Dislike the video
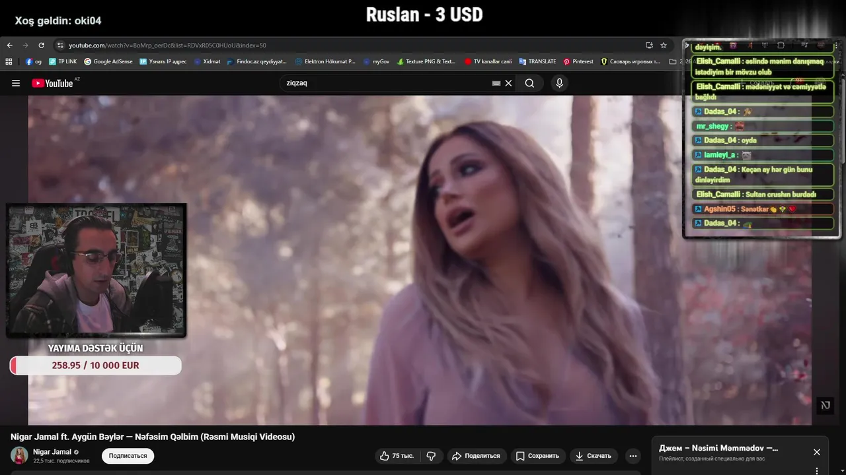Image resolution: width=846 pixels, height=475 pixels. (432, 456)
